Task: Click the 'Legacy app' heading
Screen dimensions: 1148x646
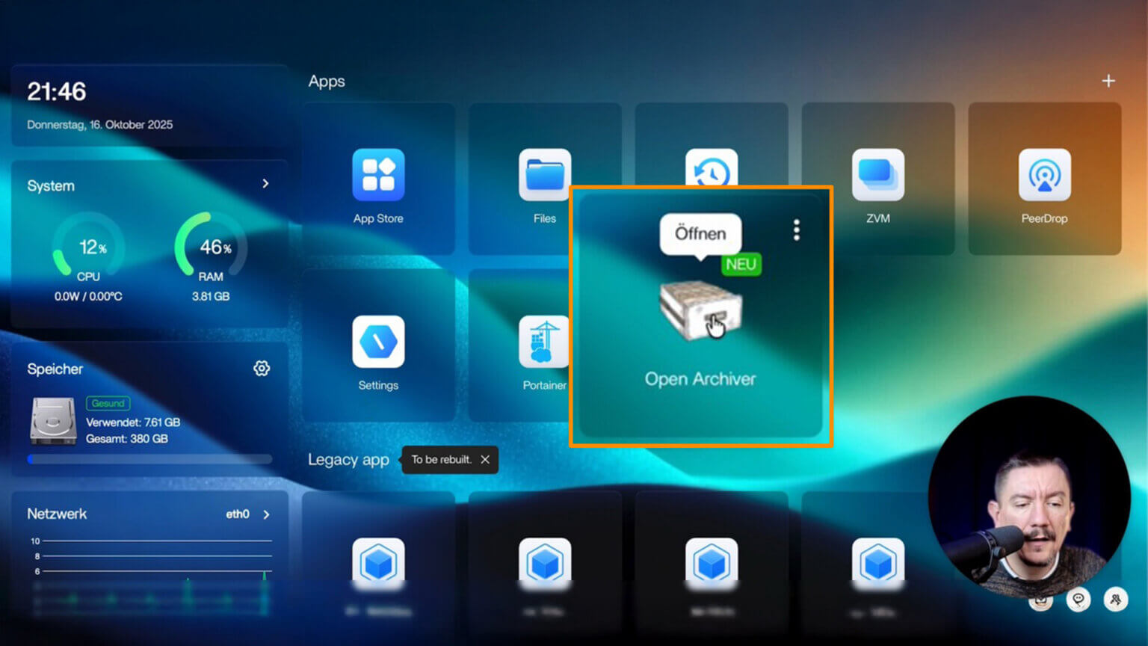Action: 348,460
